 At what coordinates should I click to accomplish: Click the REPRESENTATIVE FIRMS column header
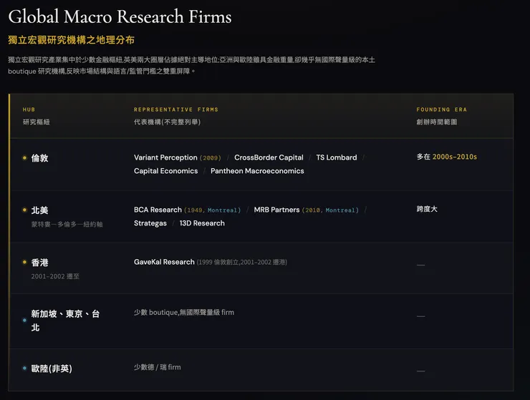click(175, 109)
